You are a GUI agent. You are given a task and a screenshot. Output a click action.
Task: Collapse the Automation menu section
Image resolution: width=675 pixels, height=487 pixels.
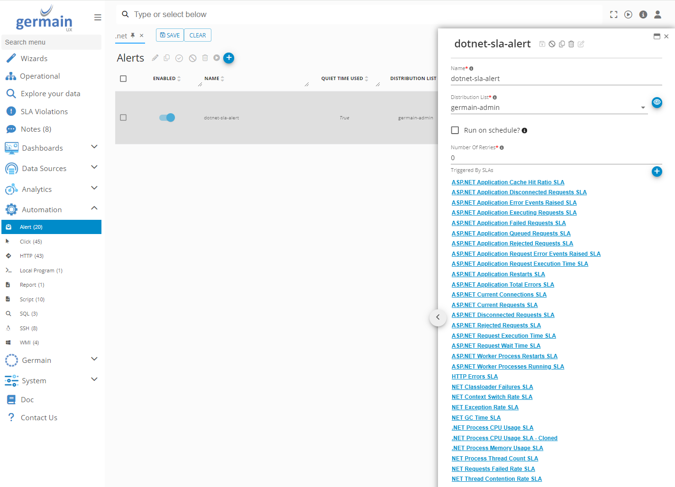point(94,209)
